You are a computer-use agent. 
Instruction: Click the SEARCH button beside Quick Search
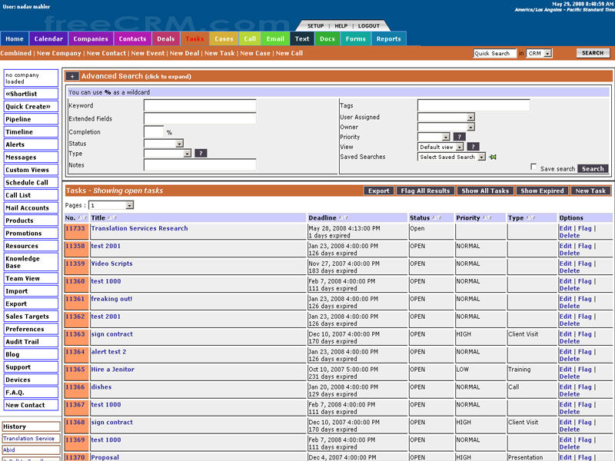coord(593,53)
